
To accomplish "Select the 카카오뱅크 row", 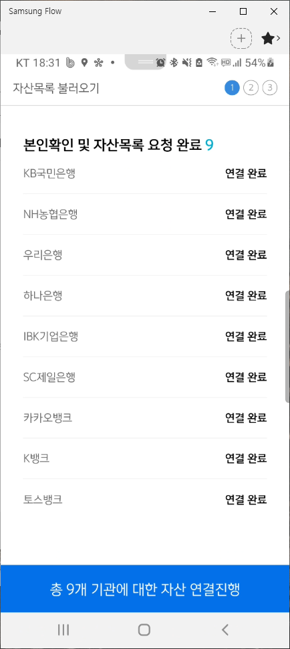I will pyautogui.click(x=145, y=418).
